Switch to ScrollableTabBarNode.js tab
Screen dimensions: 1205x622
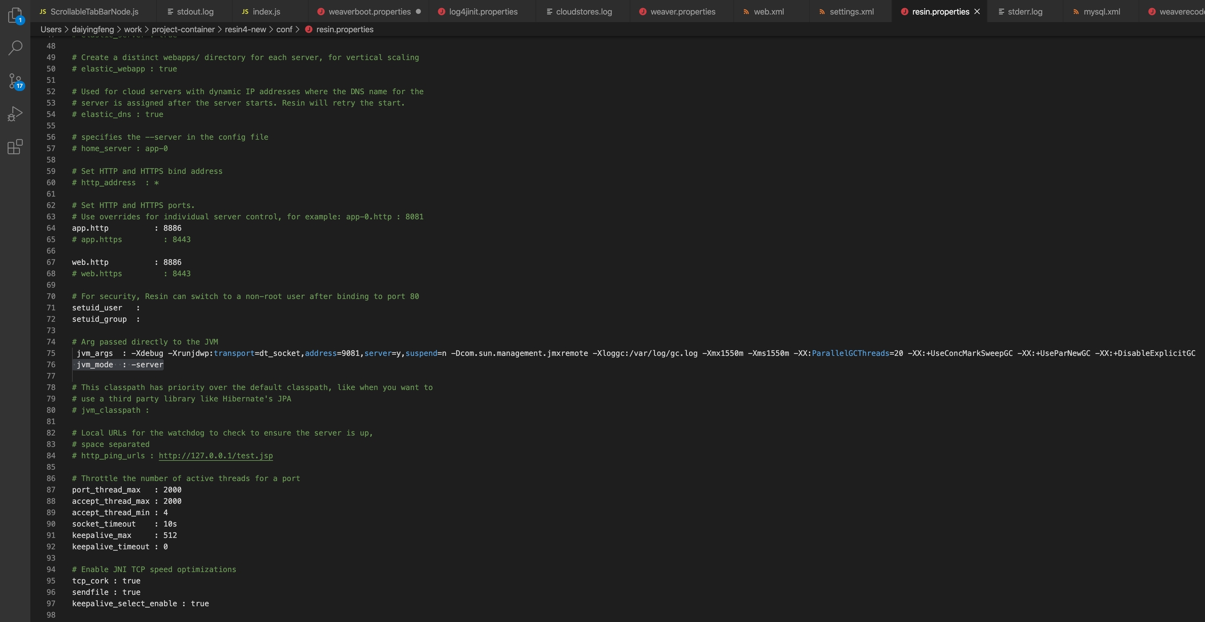[94, 12]
